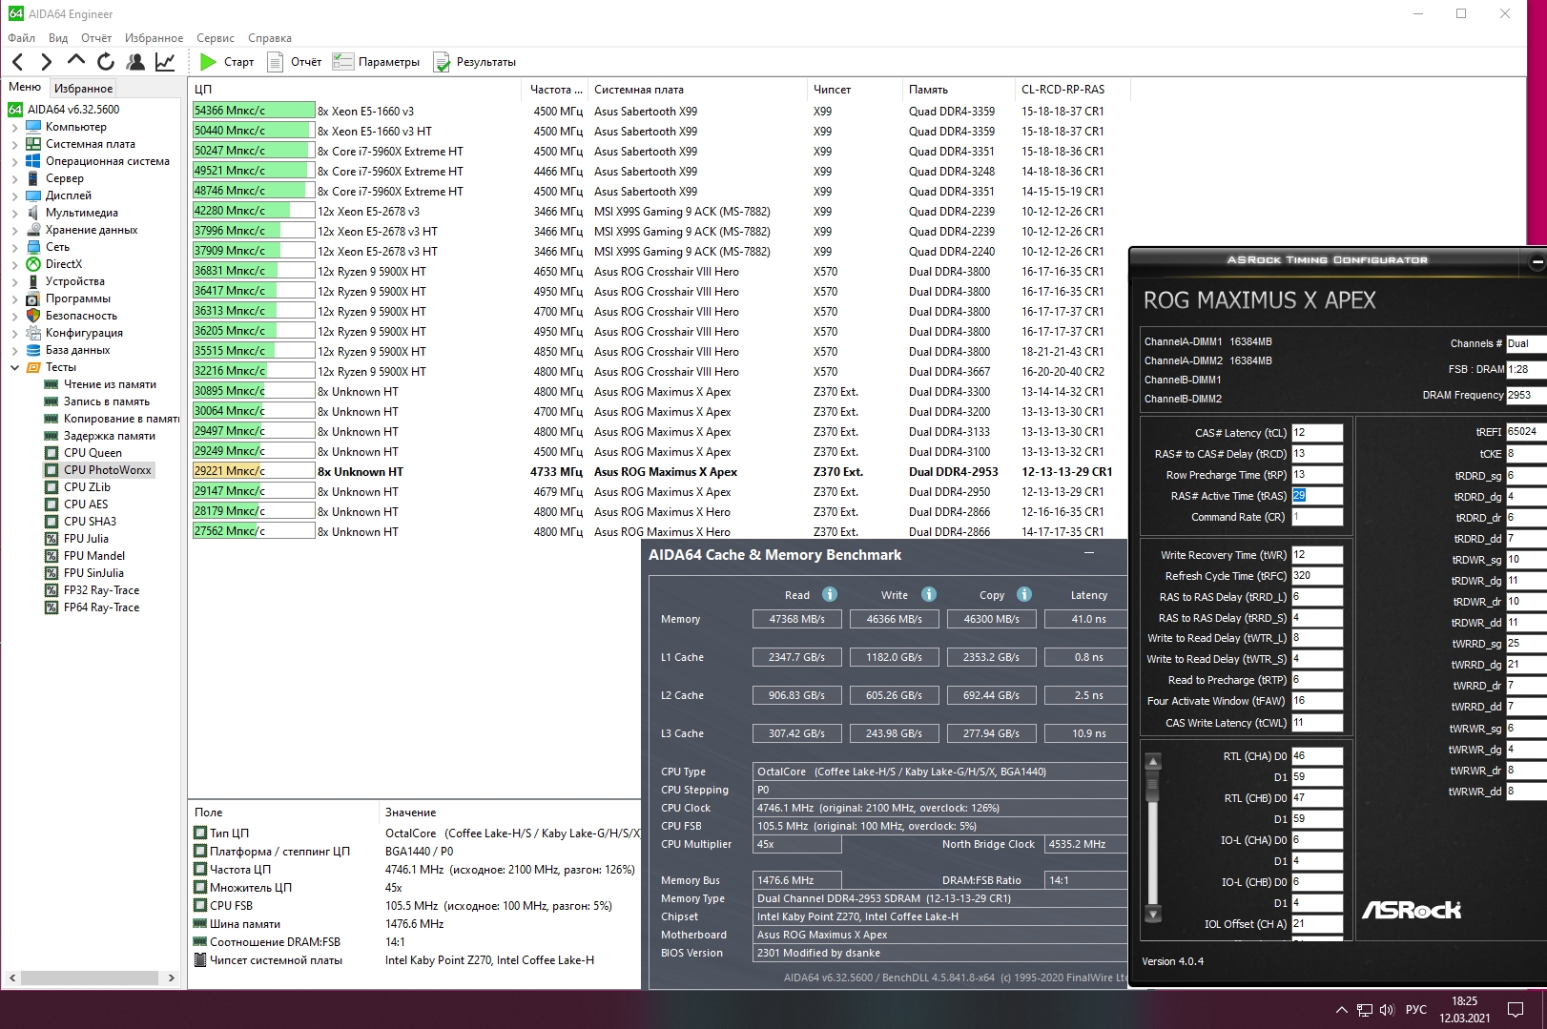This screenshot has height=1029, width=1547.
Task: Click the volume icon in system tray
Action: pyautogui.click(x=1387, y=1009)
